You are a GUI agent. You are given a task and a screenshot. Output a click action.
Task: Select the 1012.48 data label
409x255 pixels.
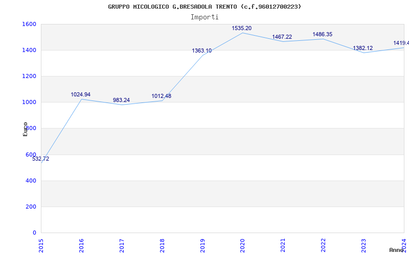click(162, 96)
